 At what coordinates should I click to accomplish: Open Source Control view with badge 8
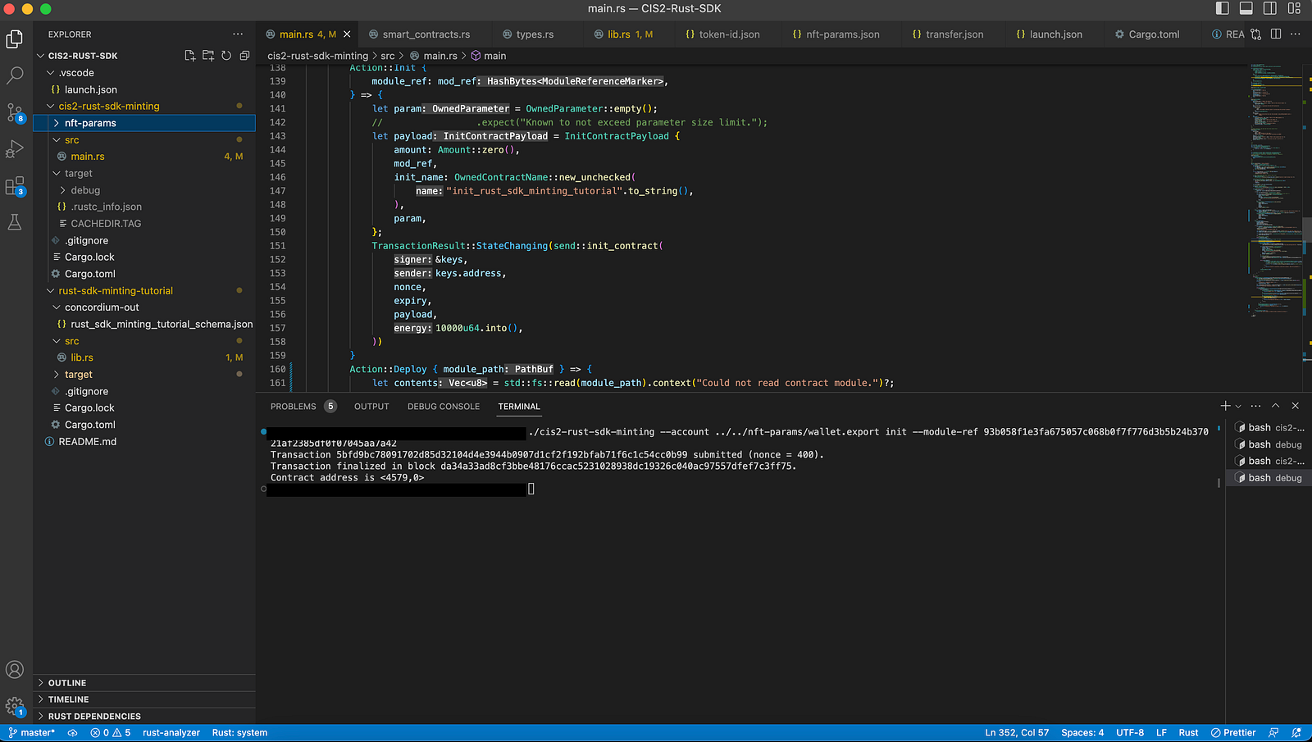15,112
